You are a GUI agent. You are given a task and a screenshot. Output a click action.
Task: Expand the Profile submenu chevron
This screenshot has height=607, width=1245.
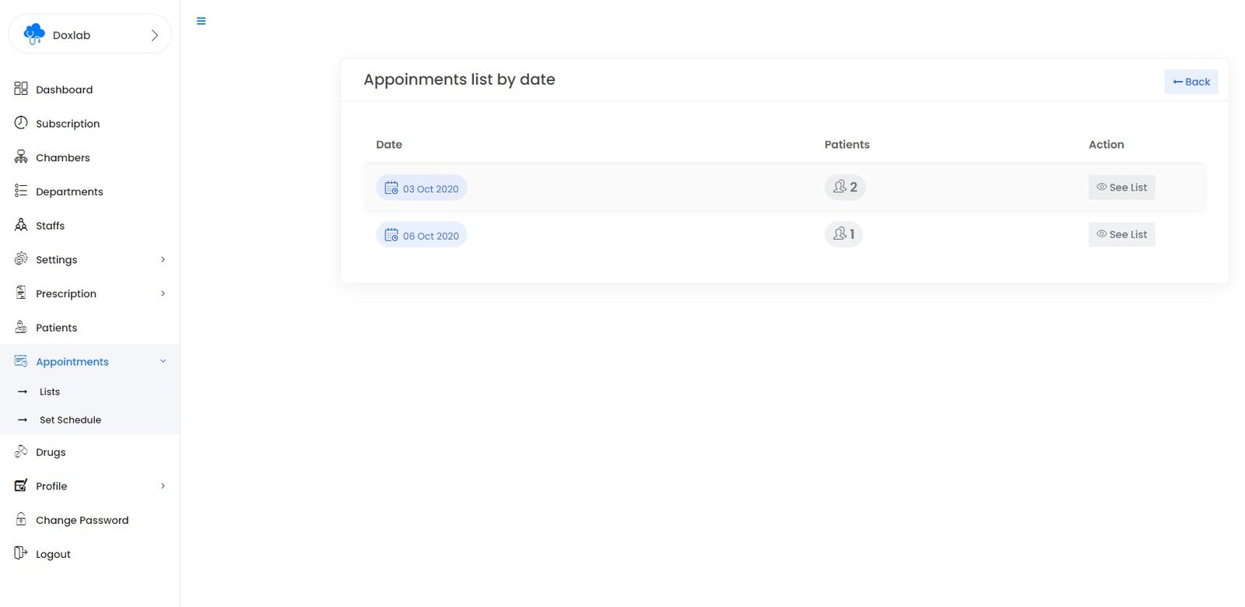tap(163, 486)
